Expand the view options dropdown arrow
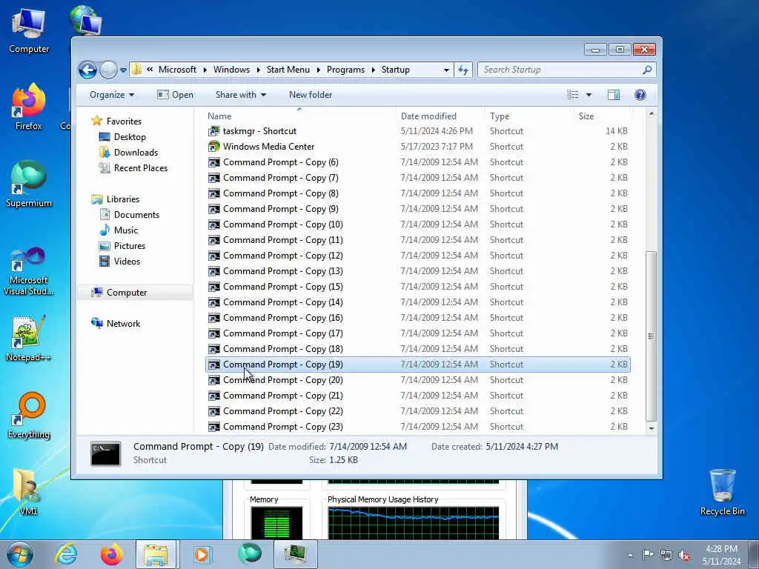759x569 pixels. point(589,95)
